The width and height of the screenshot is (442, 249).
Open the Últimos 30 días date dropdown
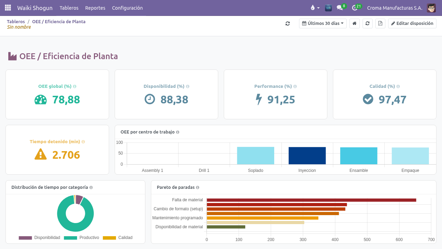click(x=323, y=24)
